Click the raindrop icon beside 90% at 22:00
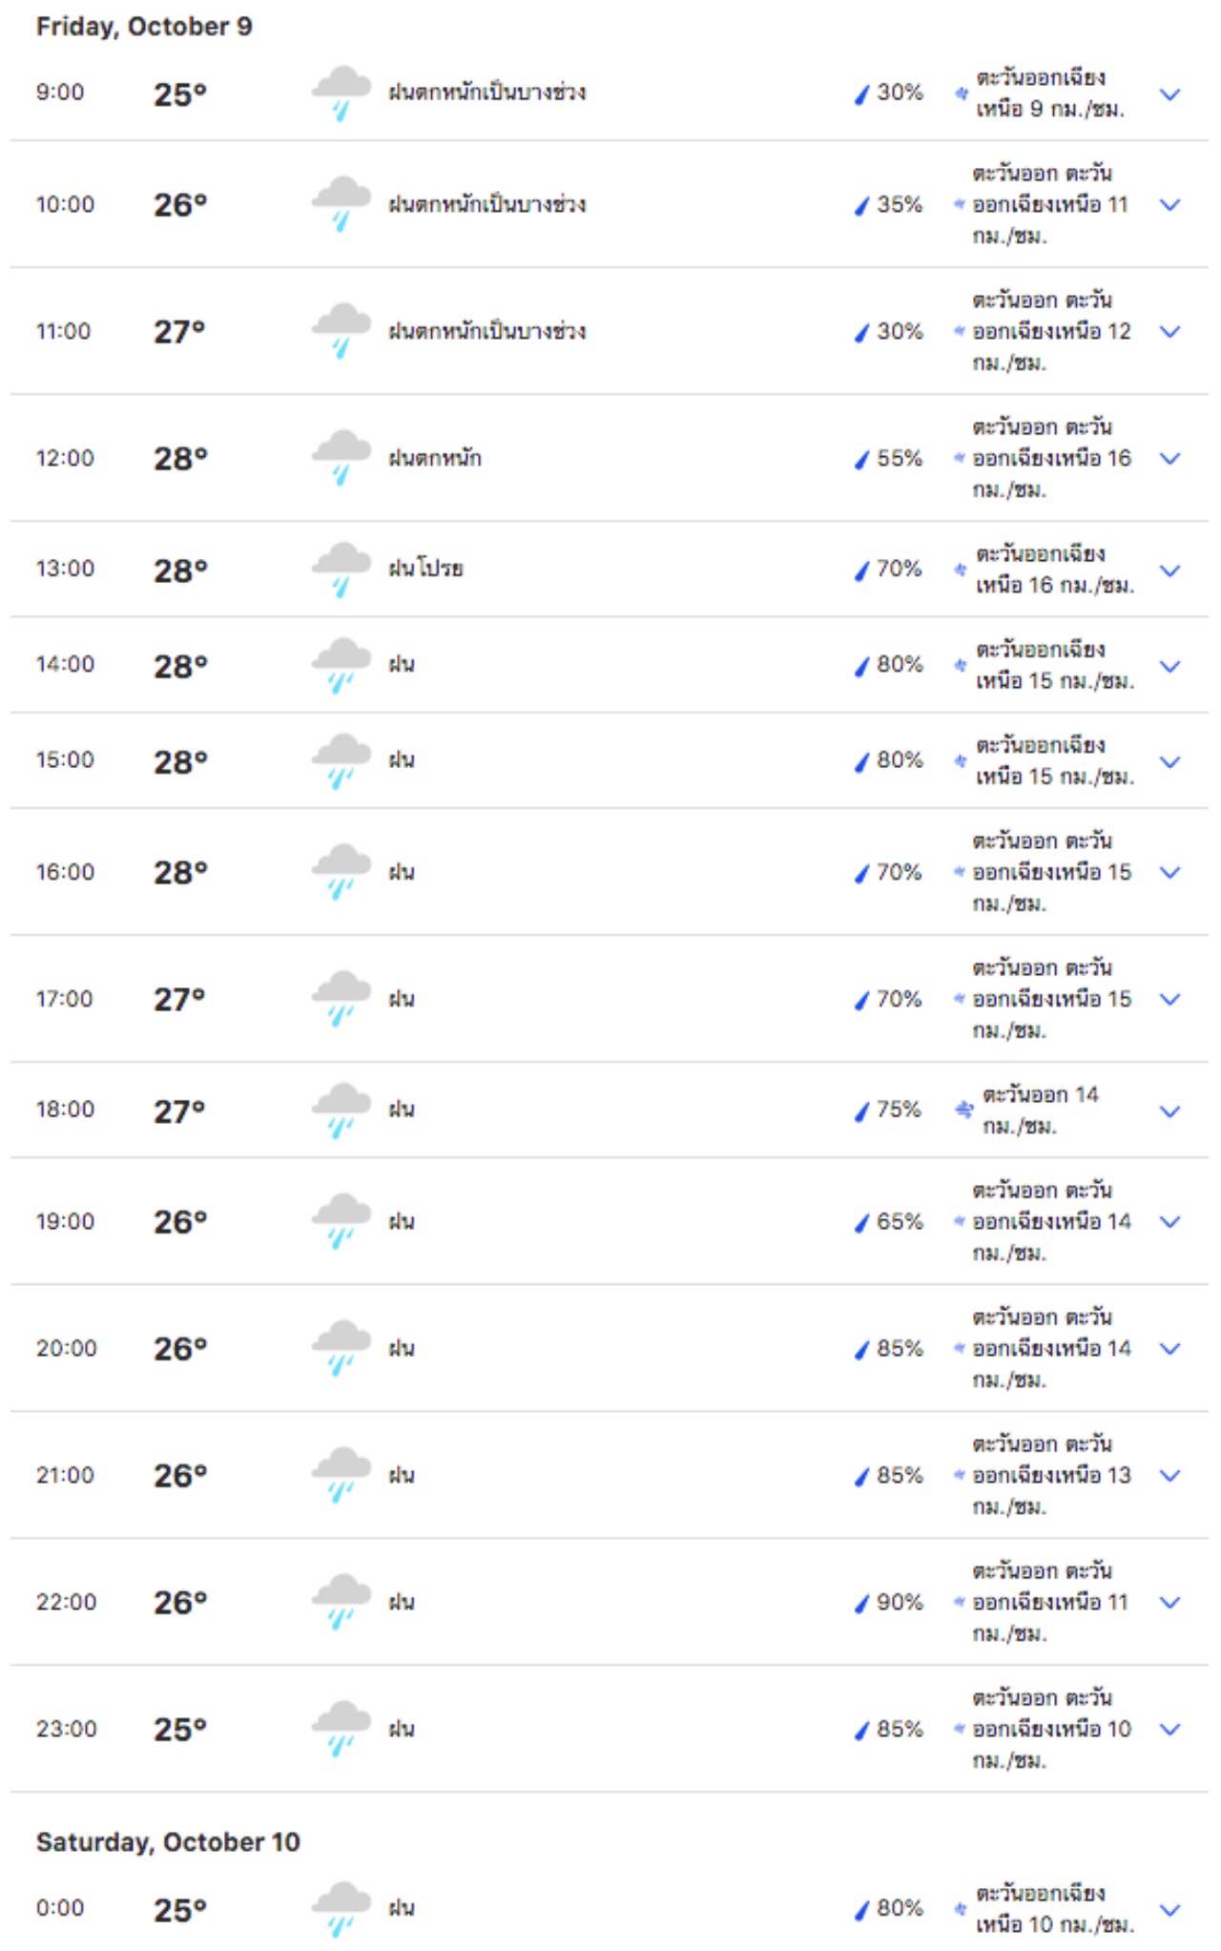1221x1951 pixels. click(861, 1603)
